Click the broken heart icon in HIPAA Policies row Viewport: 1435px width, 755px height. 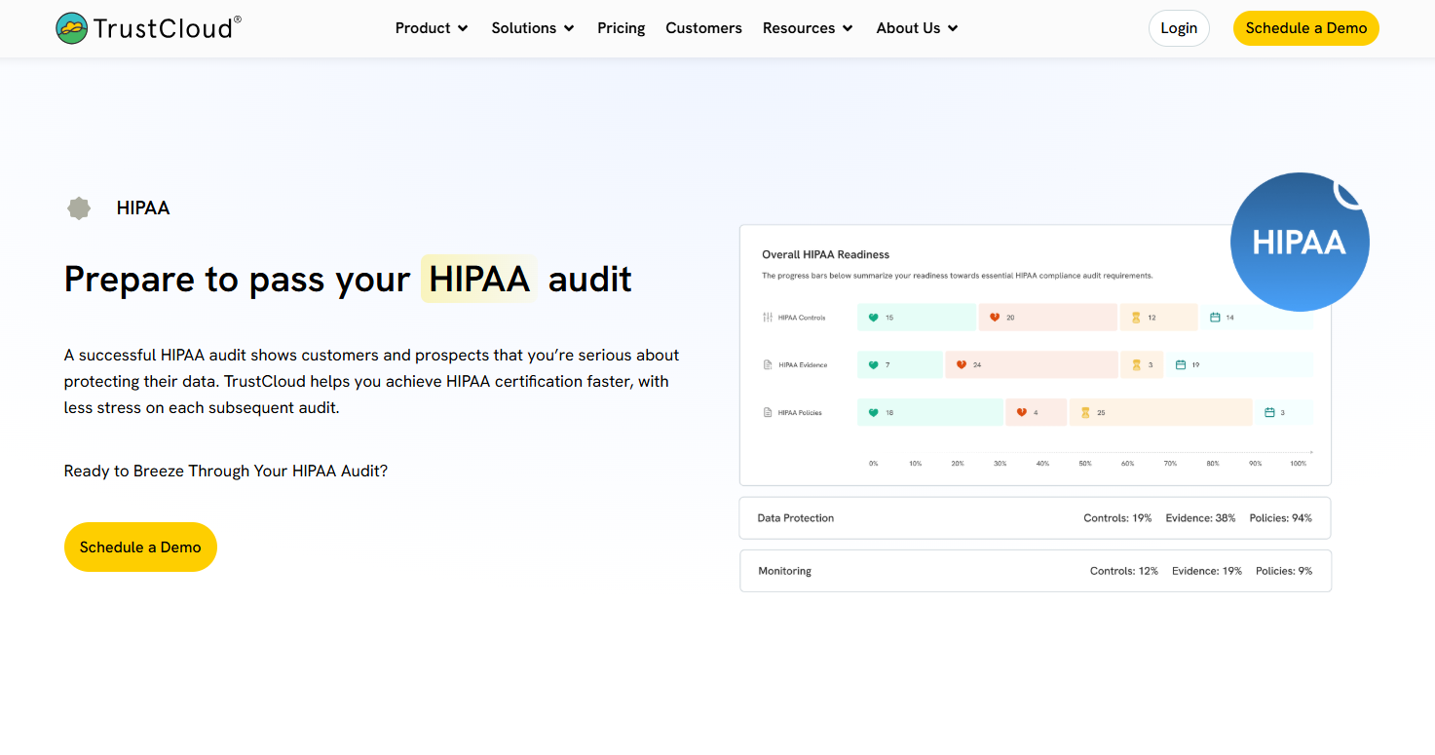pos(1022,413)
